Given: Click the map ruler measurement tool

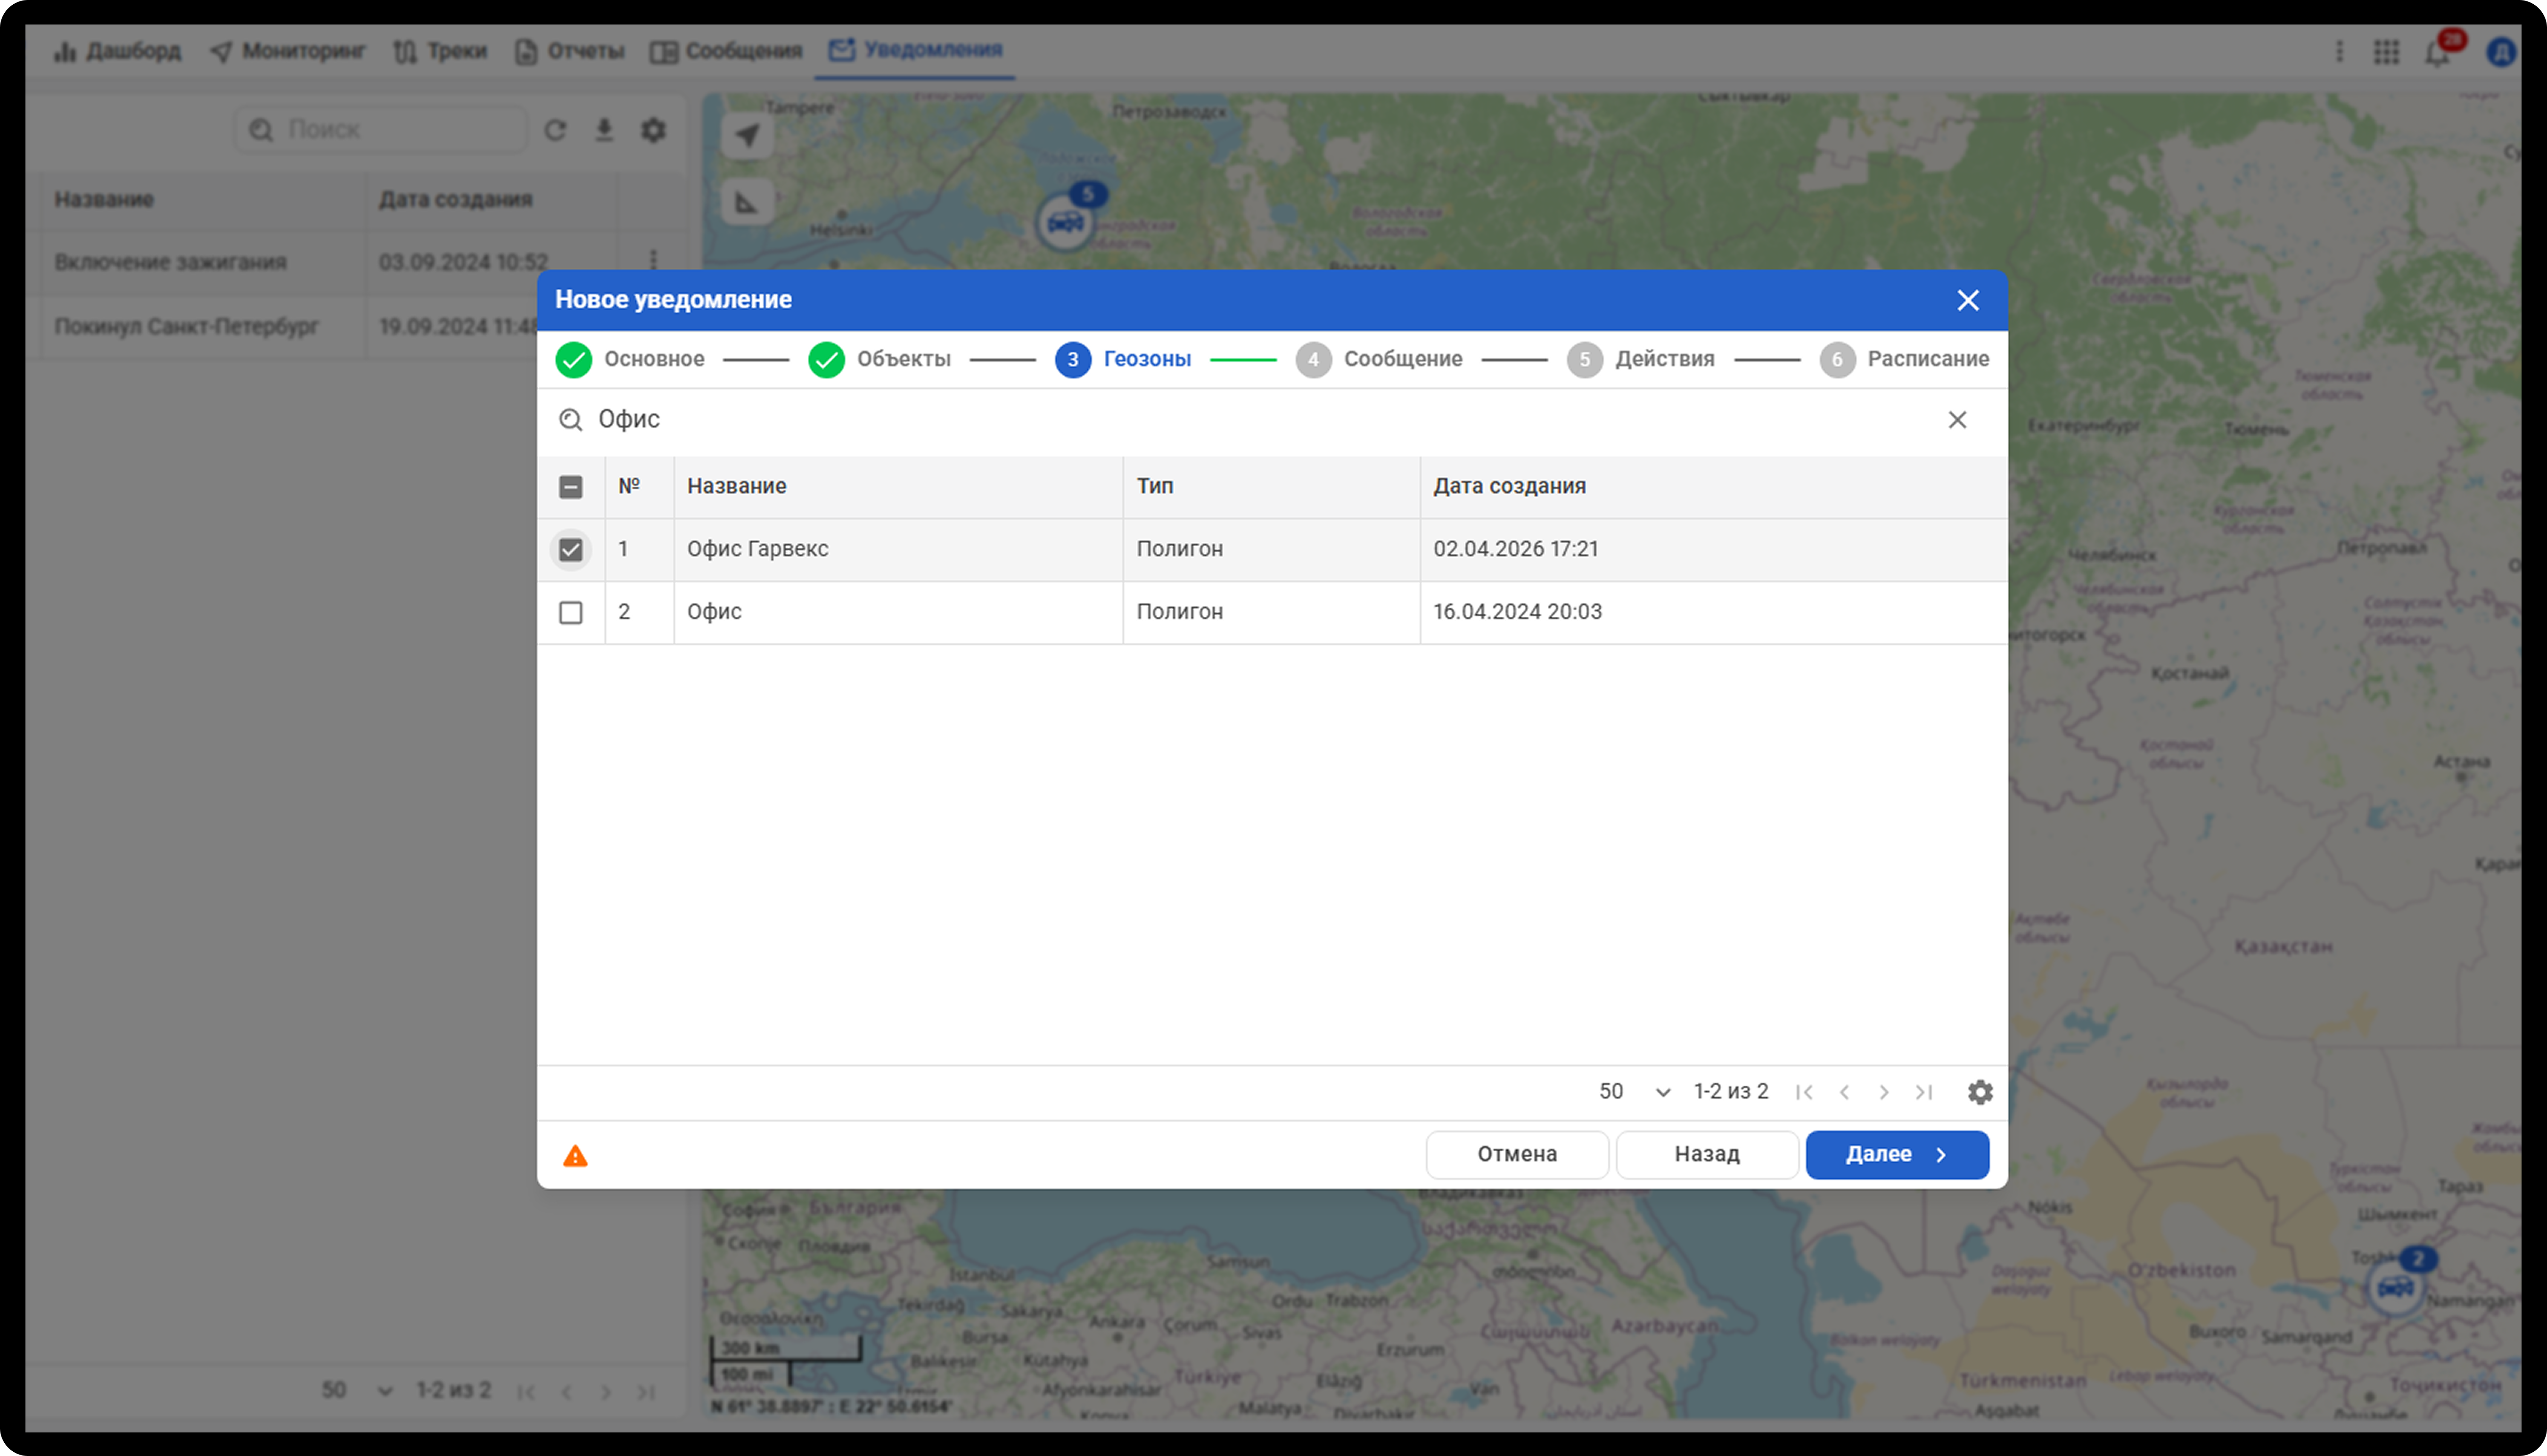Looking at the screenshot, I should click(x=747, y=203).
